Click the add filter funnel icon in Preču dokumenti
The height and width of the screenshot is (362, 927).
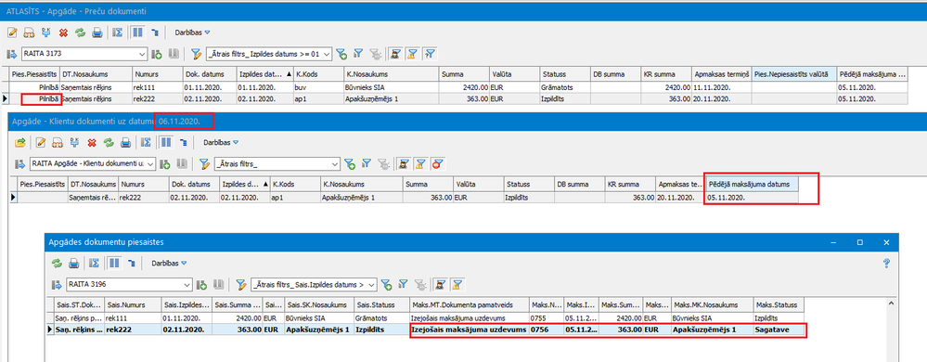click(341, 54)
